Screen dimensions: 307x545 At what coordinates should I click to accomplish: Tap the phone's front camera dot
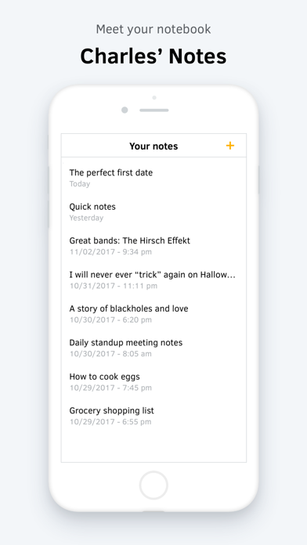125,110
